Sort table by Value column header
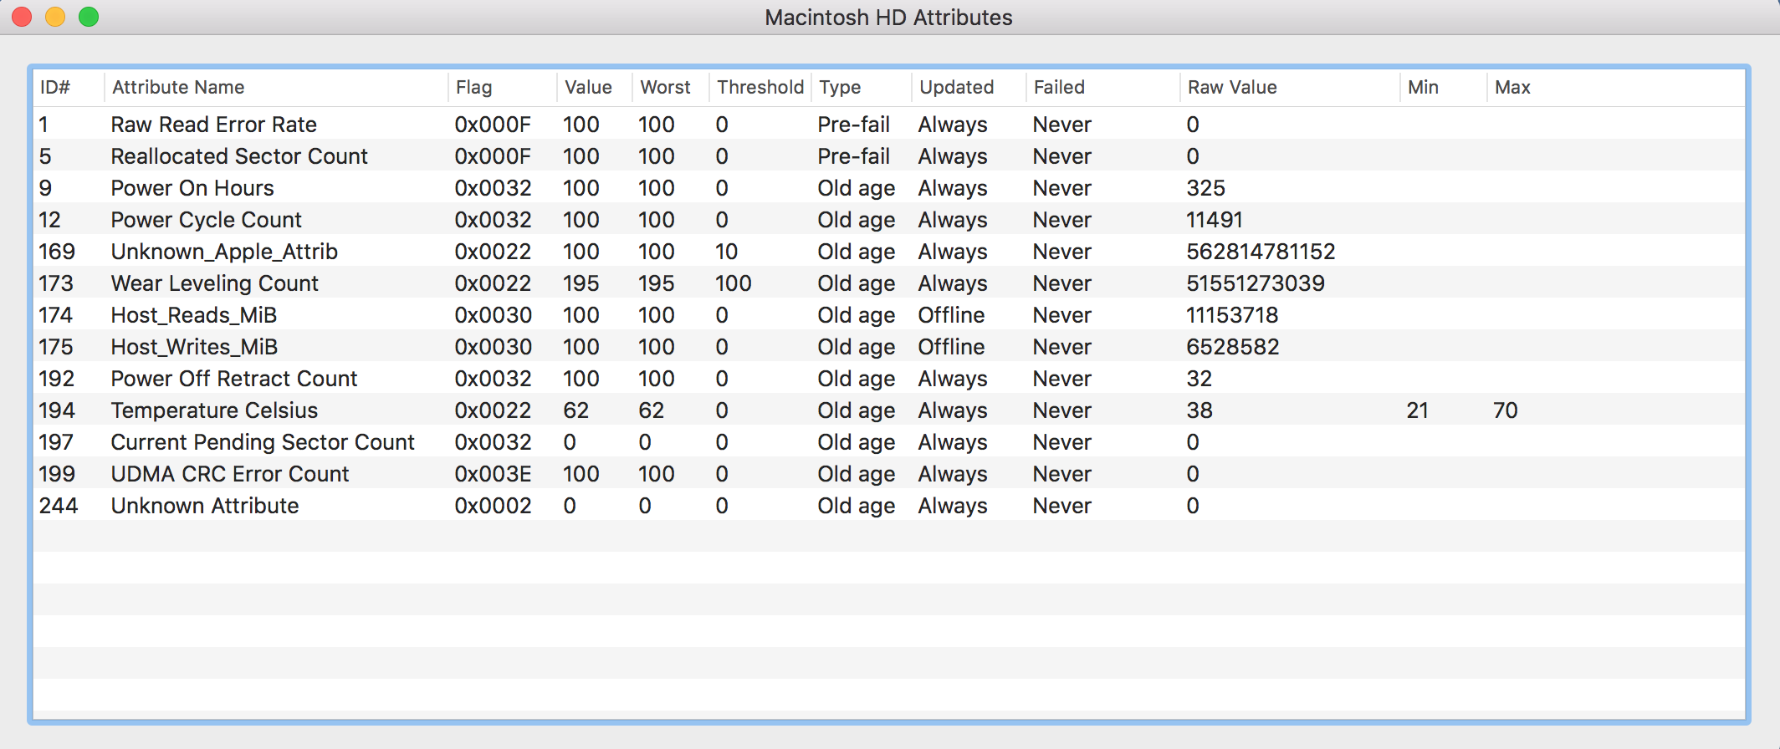1780x749 pixels. tap(595, 87)
